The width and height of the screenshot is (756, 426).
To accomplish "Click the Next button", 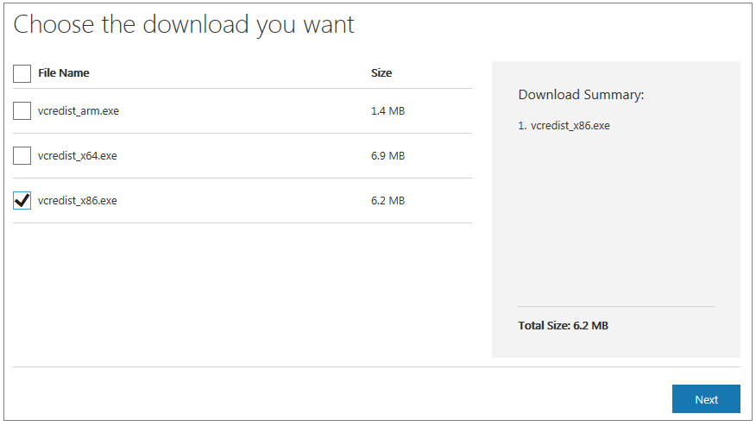I will pyautogui.click(x=706, y=399).
